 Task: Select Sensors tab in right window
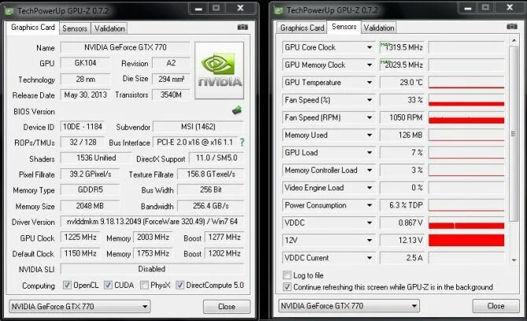tap(344, 27)
